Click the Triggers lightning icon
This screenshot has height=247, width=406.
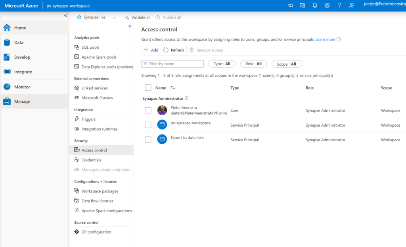pos(77,119)
